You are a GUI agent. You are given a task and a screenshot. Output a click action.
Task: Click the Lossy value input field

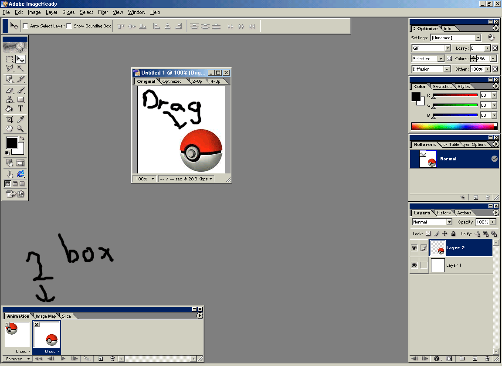[477, 48]
